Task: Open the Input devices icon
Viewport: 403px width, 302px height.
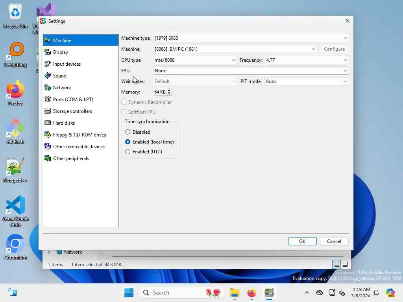Action: 48,64
